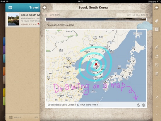Click the map drawing edit pen icon

point(138,105)
